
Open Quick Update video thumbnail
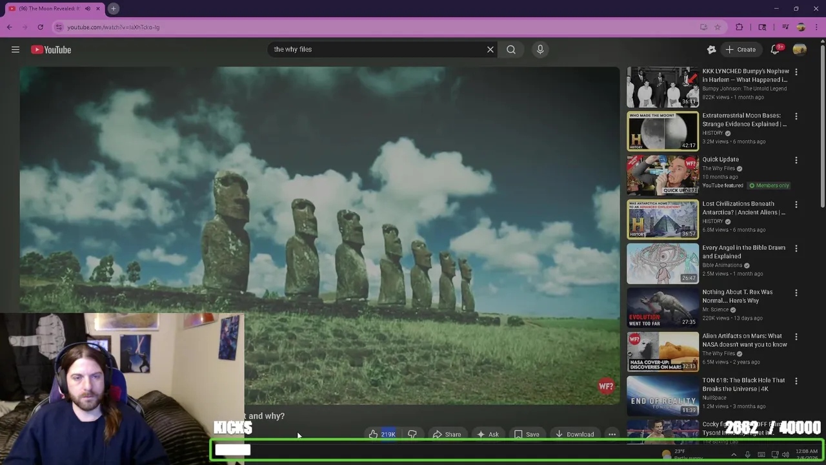(x=663, y=175)
